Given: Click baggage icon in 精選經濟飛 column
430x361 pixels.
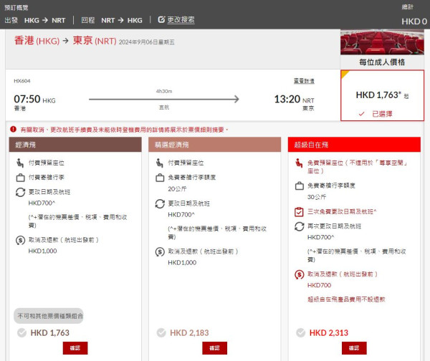Looking at the screenshot, I should 160,178.
